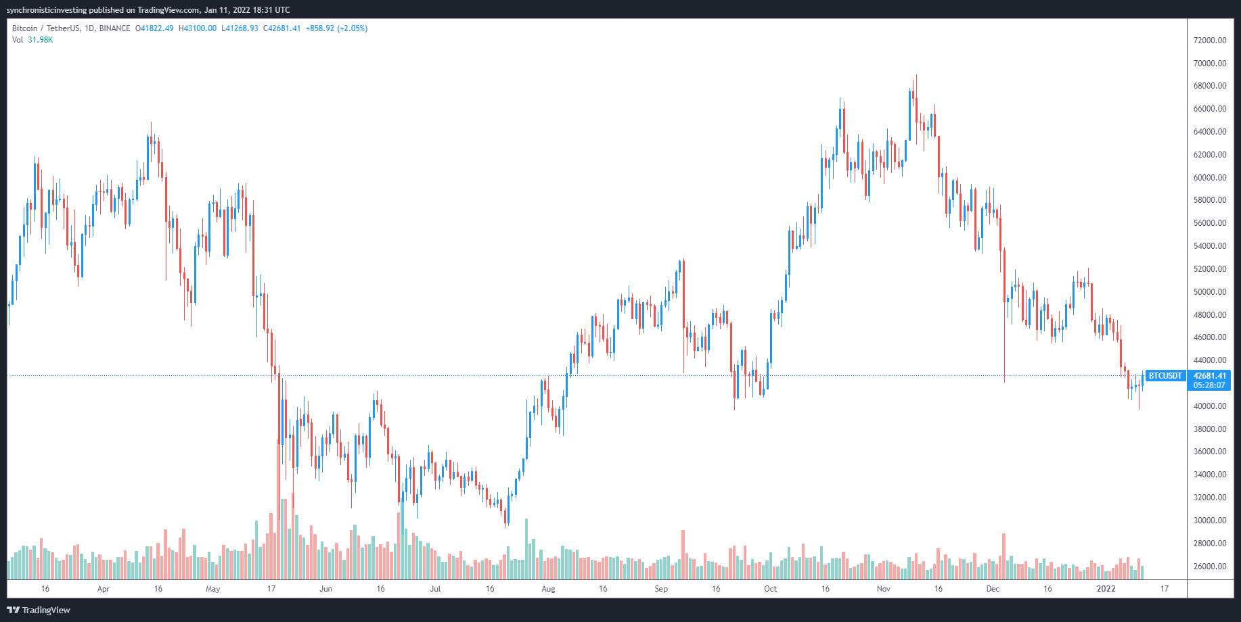Select the Apr label on time axis

(103, 589)
